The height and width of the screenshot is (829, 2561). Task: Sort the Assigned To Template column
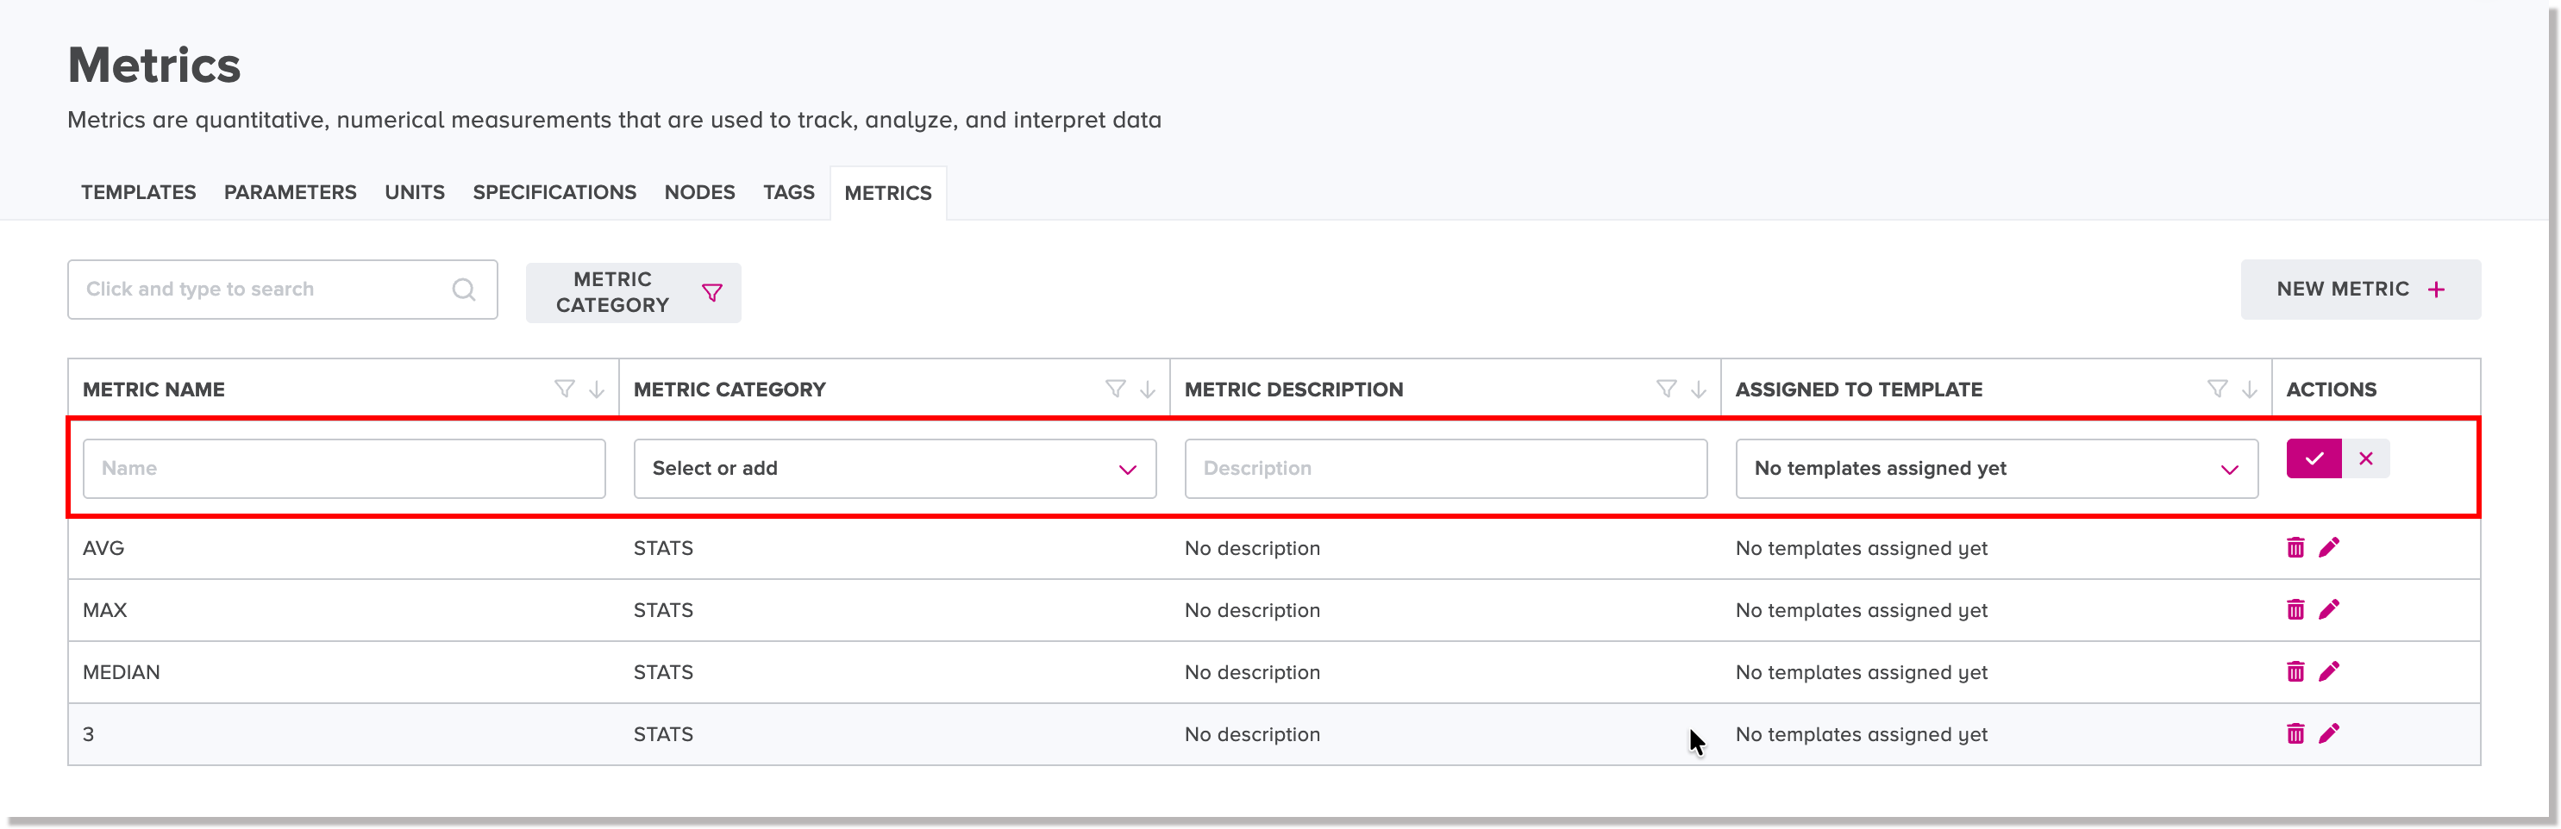[x=2249, y=389]
